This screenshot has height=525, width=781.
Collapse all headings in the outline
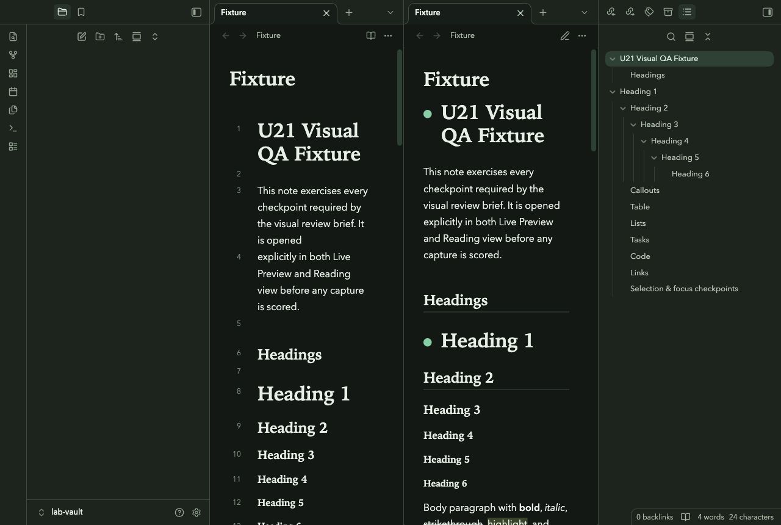708,37
